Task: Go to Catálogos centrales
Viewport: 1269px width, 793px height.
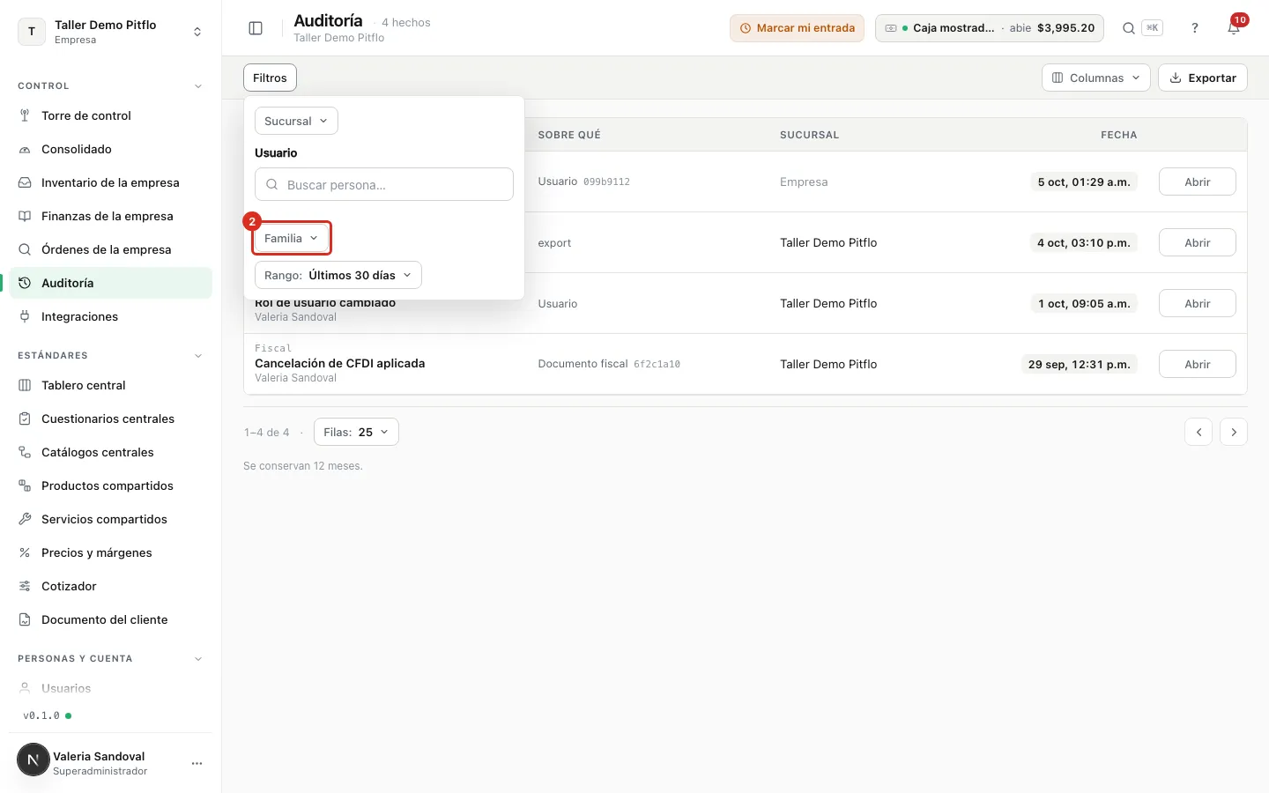Action: click(x=111, y=452)
